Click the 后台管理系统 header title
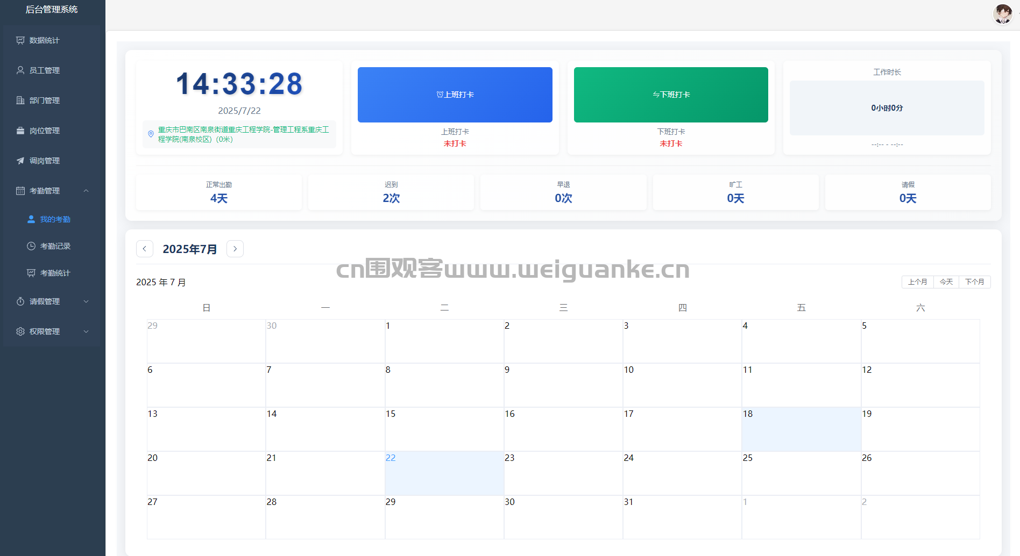 click(x=52, y=9)
